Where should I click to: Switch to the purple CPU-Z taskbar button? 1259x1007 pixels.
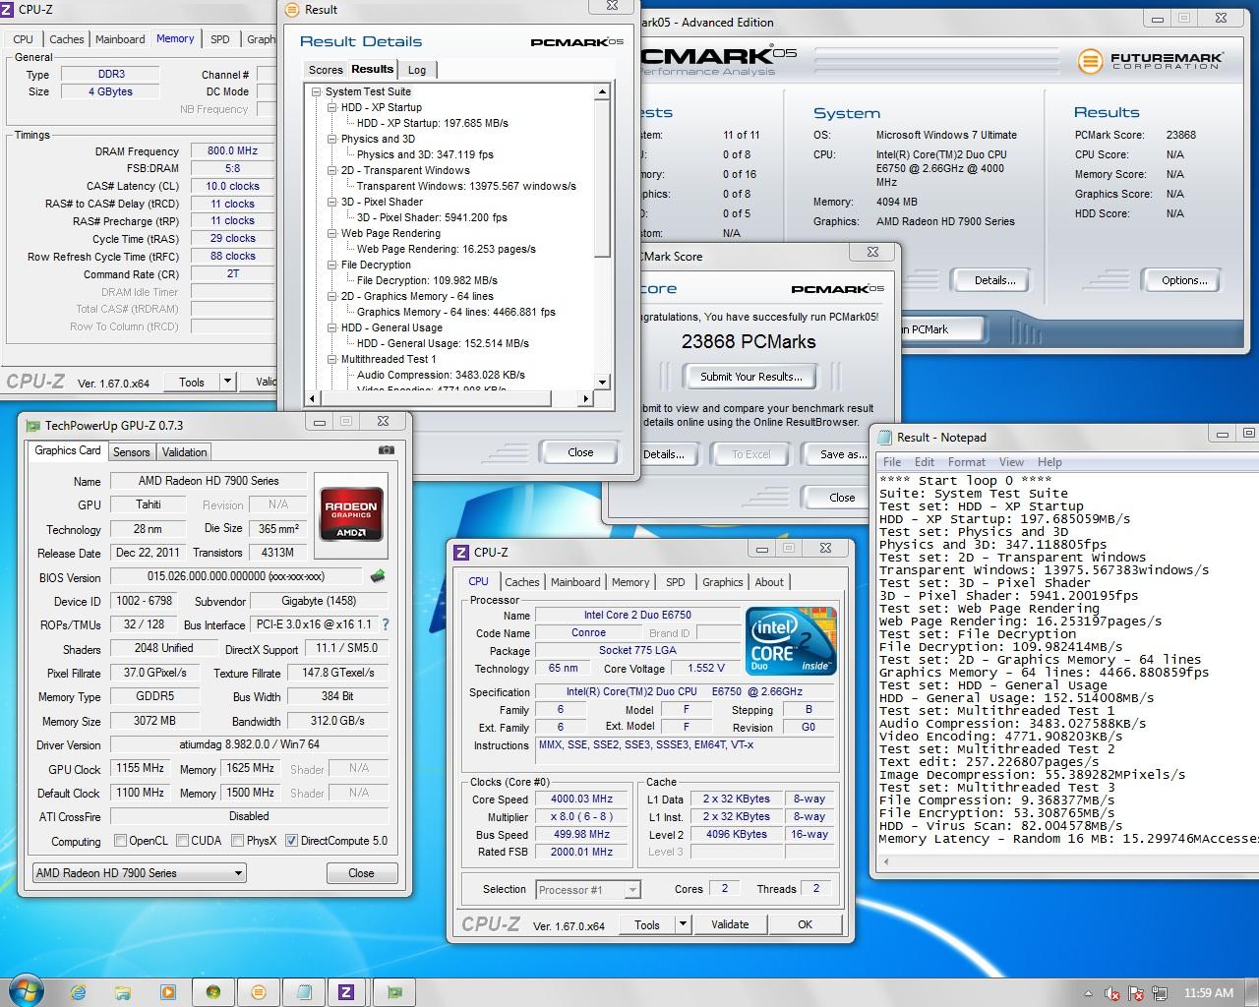coord(346,992)
